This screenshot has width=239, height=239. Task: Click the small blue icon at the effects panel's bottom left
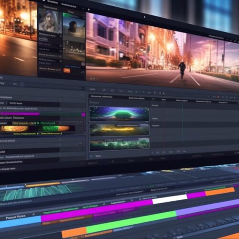(x=91, y=156)
